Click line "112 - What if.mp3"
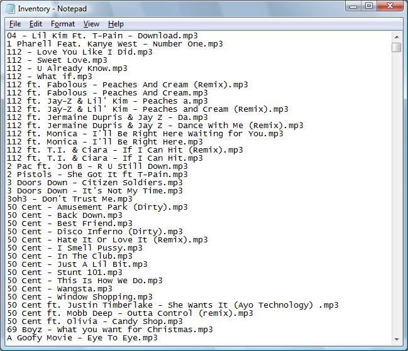Screen dimensions: 408x351 click(50, 77)
